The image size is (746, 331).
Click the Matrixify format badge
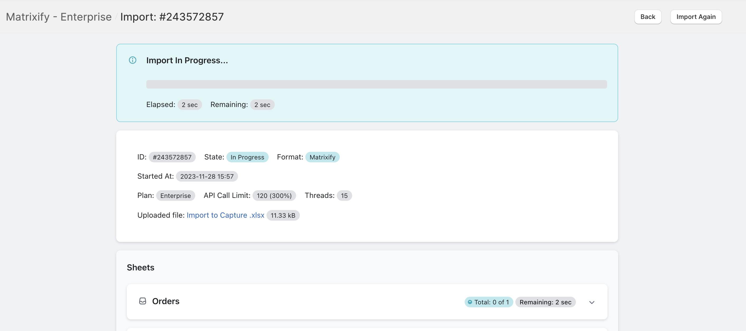[322, 157]
